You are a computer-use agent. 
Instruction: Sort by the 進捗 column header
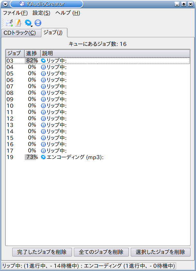click(32, 53)
